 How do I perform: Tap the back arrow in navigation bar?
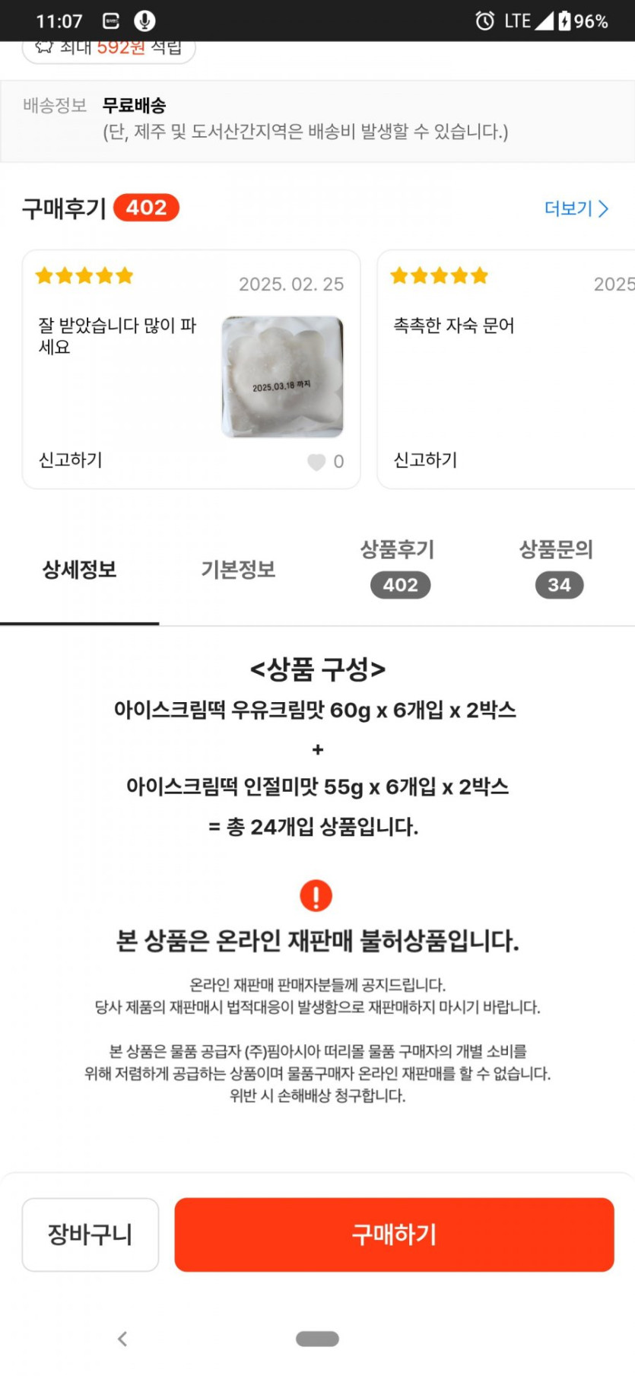tap(122, 1339)
